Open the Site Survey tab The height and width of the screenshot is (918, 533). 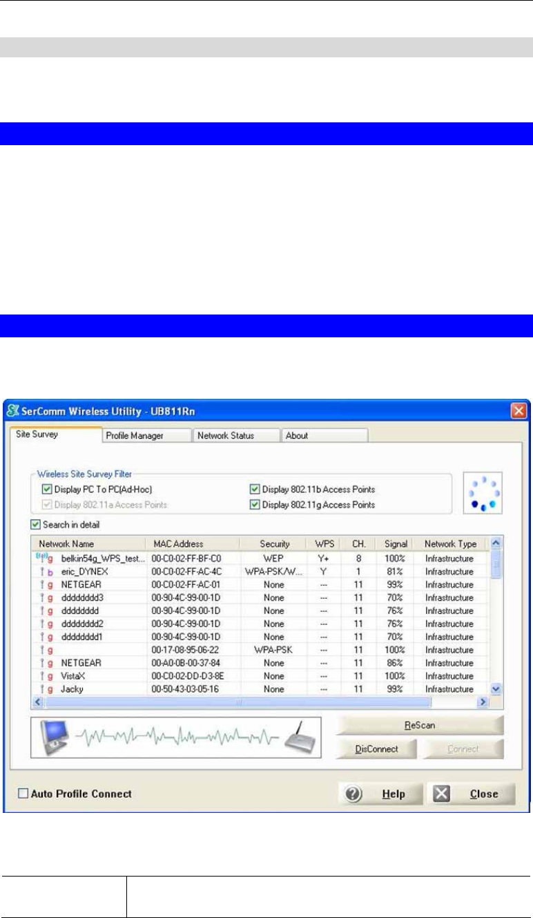[x=55, y=435]
